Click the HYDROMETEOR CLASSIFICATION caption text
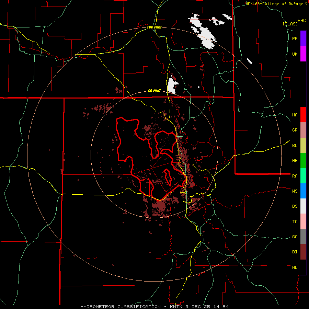Viewport: 309px width, 309px height. (121, 307)
